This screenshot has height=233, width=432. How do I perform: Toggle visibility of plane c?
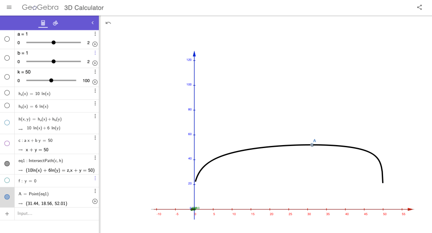(7, 143)
